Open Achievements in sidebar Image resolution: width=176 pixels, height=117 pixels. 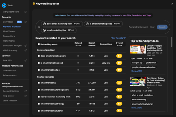(x=10, y=75)
